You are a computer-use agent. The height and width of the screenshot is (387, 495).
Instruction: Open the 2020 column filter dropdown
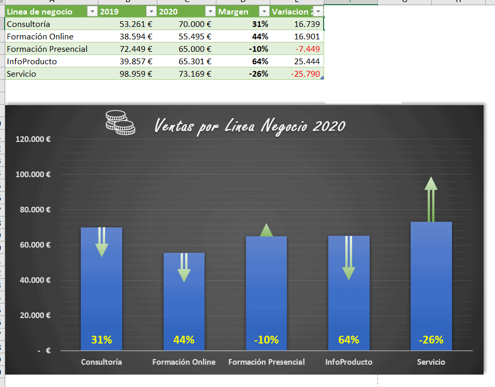(210, 12)
